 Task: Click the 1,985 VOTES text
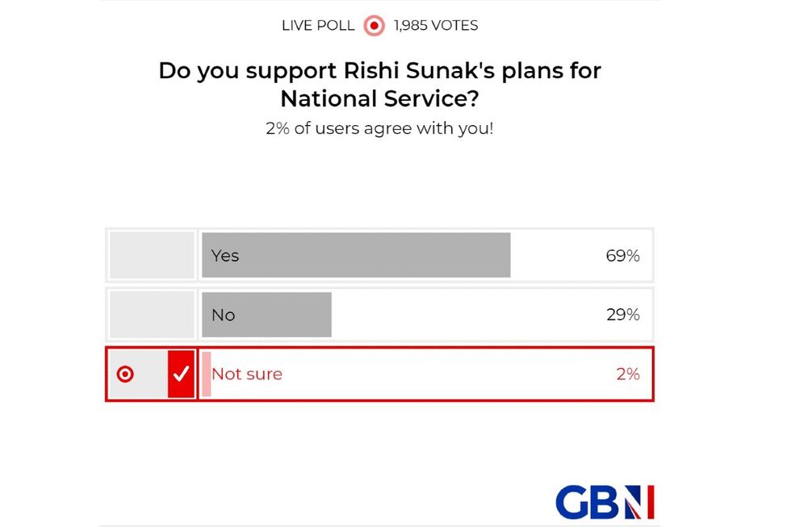click(434, 25)
